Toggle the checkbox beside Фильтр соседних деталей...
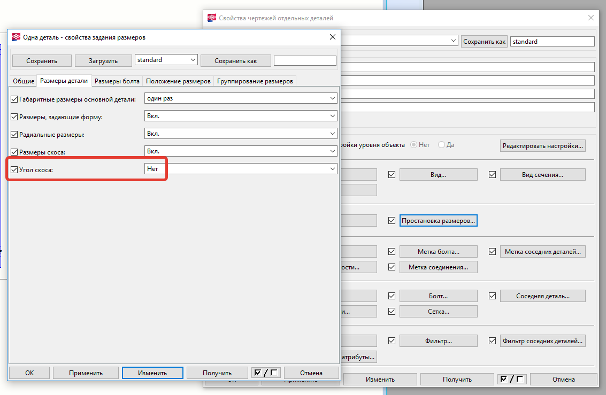Viewport: 606px width, 395px height. coord(492,340)
